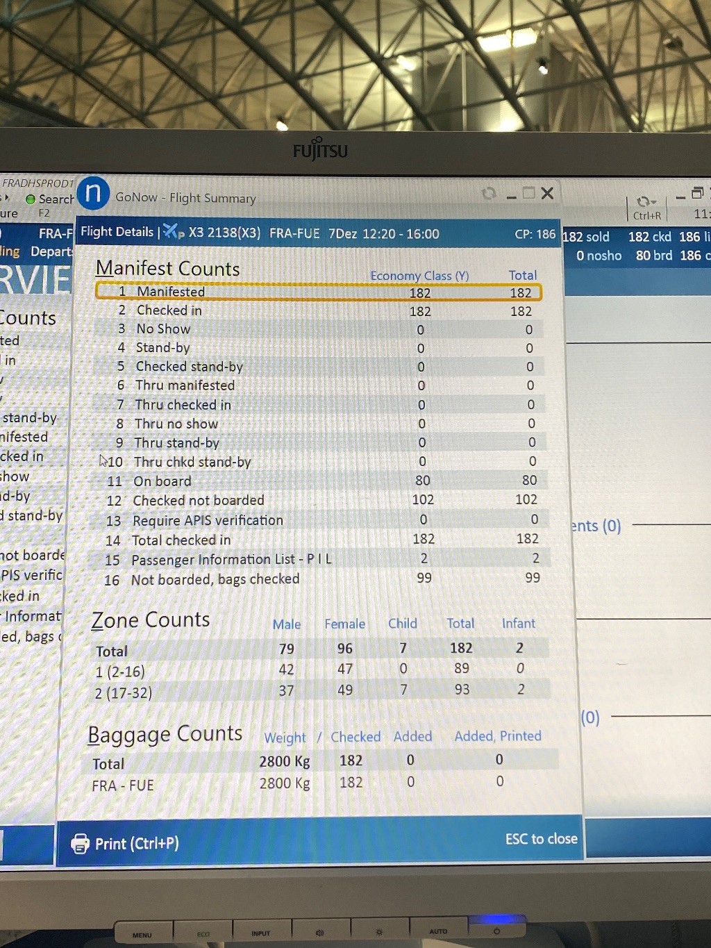Click the green Search status icon
Screen dimensions: 711x948
coord(31,199)
